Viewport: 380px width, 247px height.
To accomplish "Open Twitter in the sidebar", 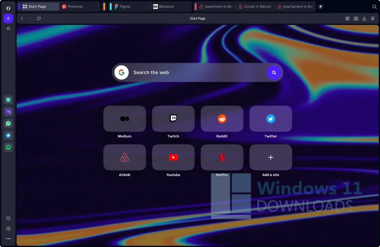I will [8, 135].
